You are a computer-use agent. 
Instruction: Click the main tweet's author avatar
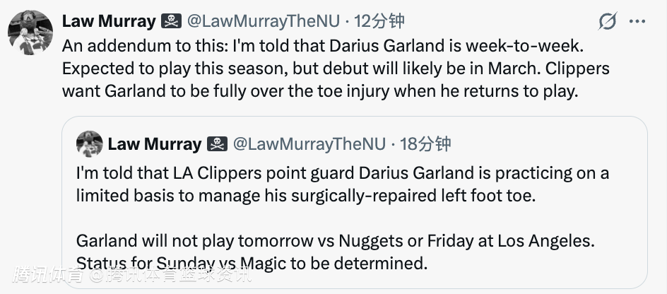pos(30,33)
